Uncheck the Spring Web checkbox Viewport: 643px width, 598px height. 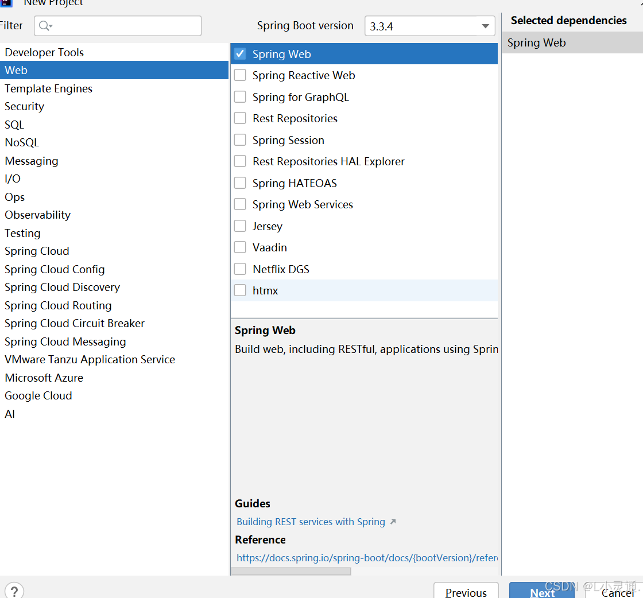pos(240,54)
